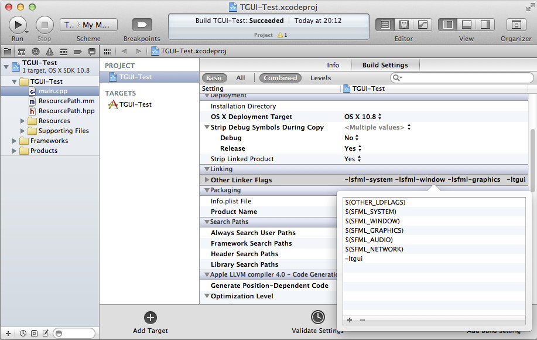Go forward in editor history

tap(138, 52)
